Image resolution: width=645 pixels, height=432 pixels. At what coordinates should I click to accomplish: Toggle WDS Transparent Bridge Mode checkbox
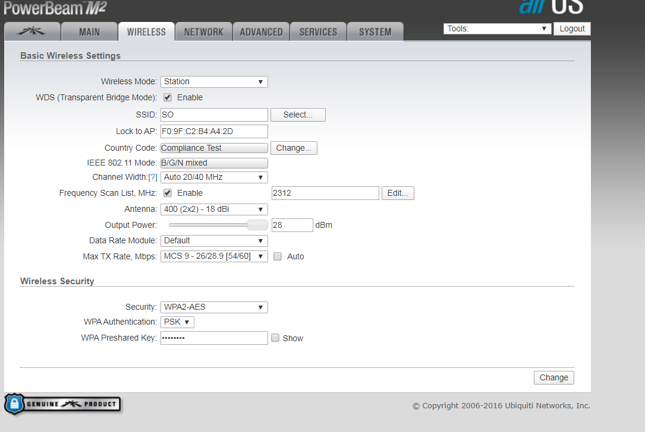(168, 97)
